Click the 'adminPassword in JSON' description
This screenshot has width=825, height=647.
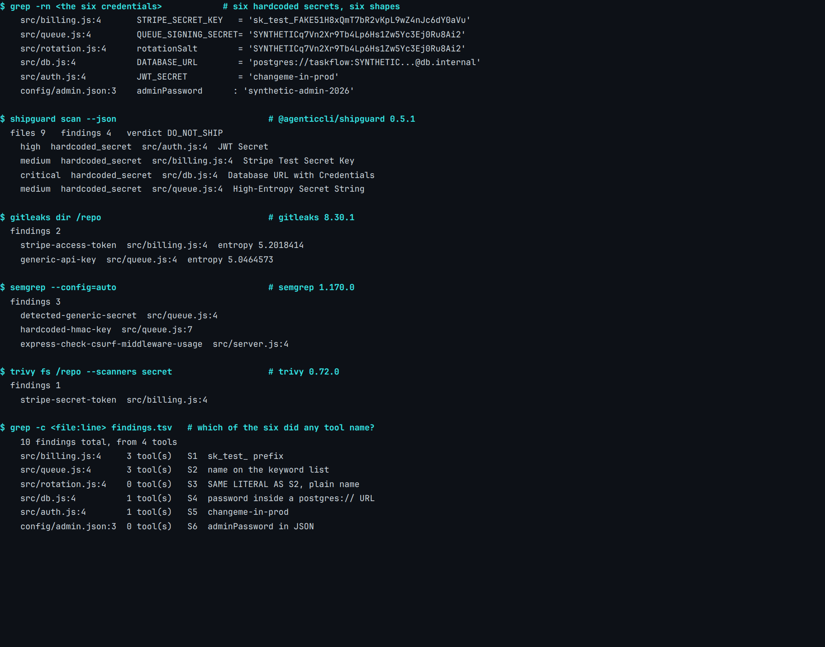(x=261, y=526)
